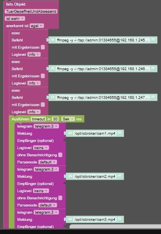
Task: Open the 'ist wahr' condition dropdown
Action: tap(15, 19)
